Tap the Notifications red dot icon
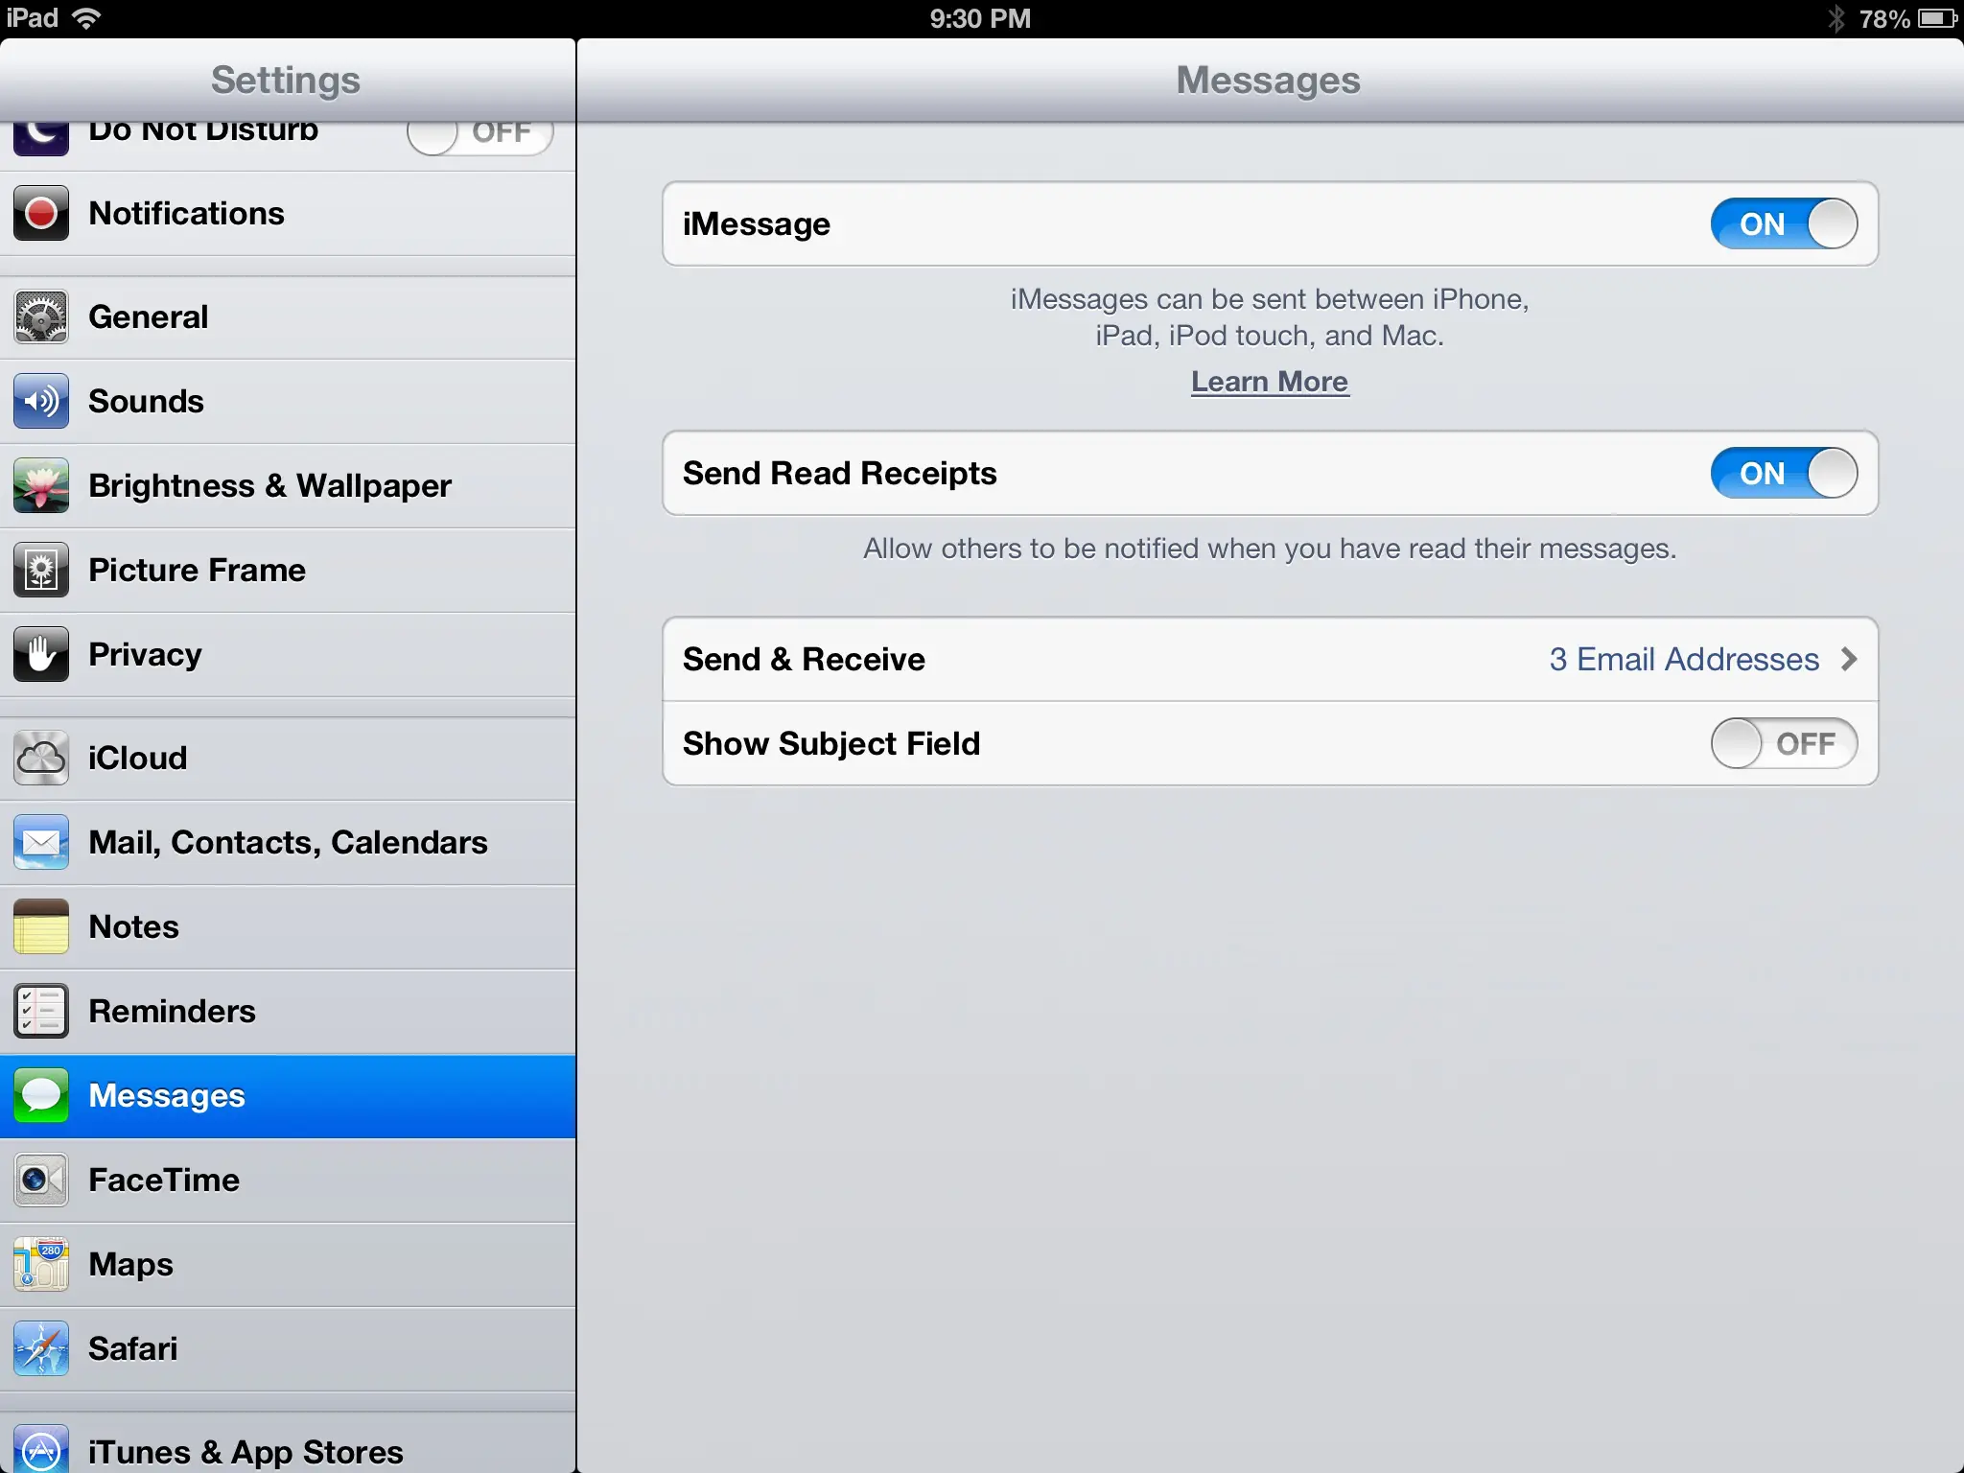Viewport: 1964px width, 1473px height. (41, 213)
